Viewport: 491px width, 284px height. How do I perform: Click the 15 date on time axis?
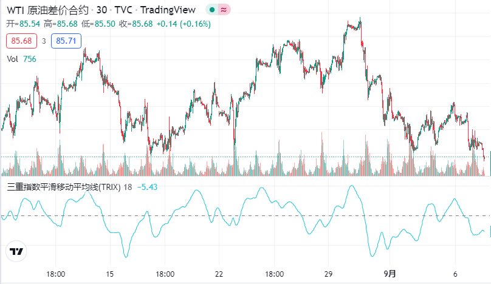click(x=110, y=274)
